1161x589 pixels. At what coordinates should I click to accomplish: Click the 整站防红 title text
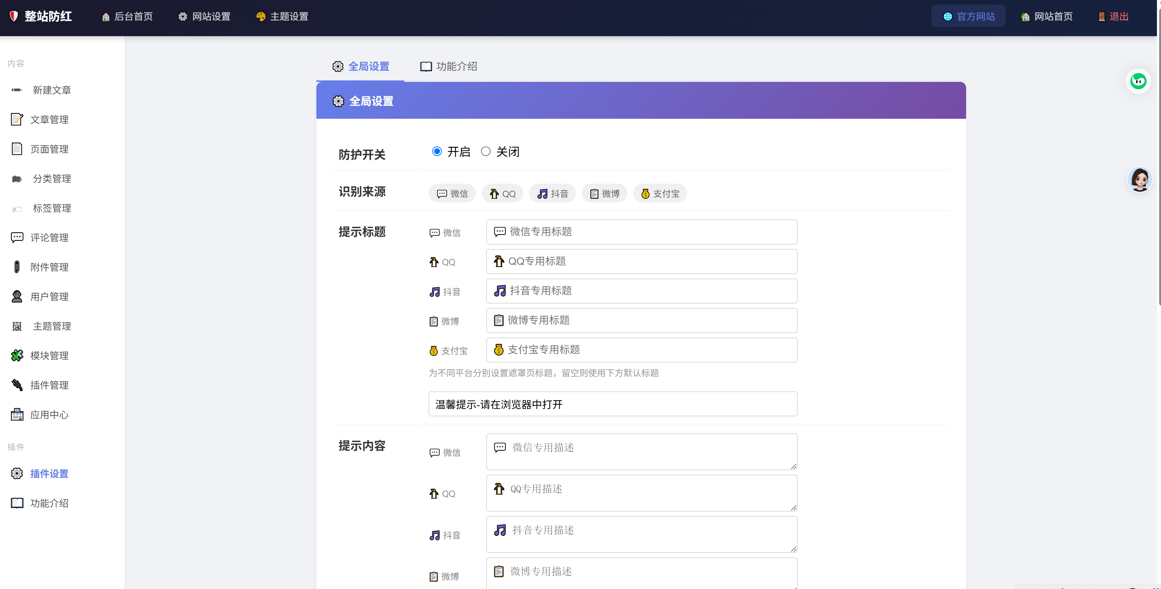click(x=48, y=17)
